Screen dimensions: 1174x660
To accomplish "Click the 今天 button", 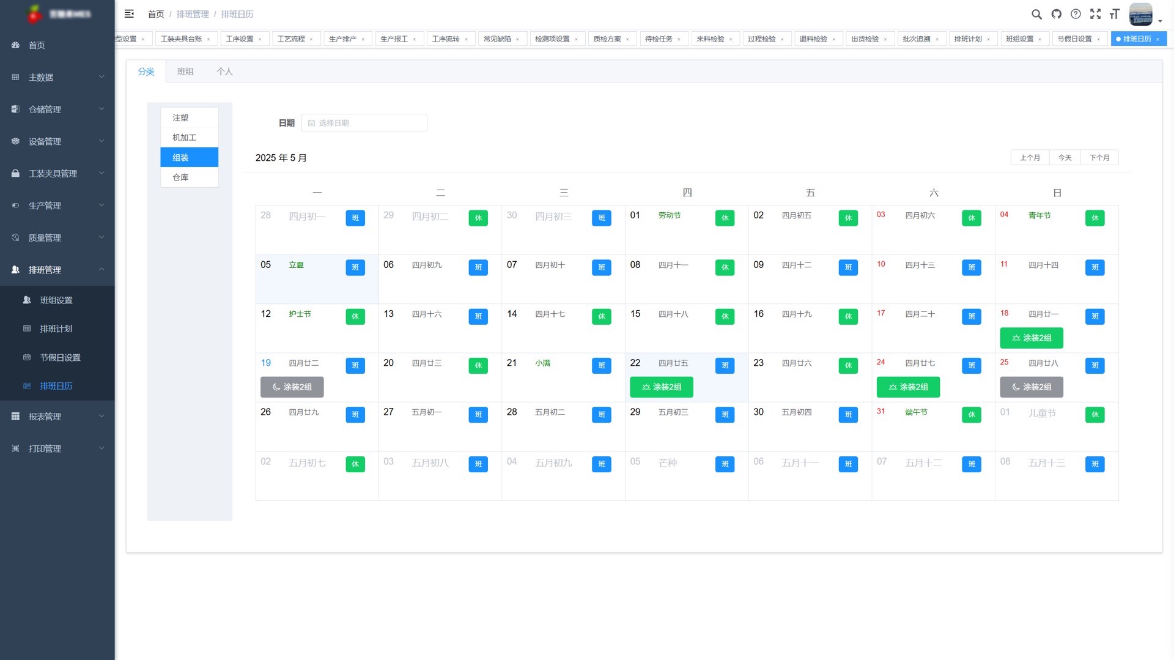I will coord(1065,158).
